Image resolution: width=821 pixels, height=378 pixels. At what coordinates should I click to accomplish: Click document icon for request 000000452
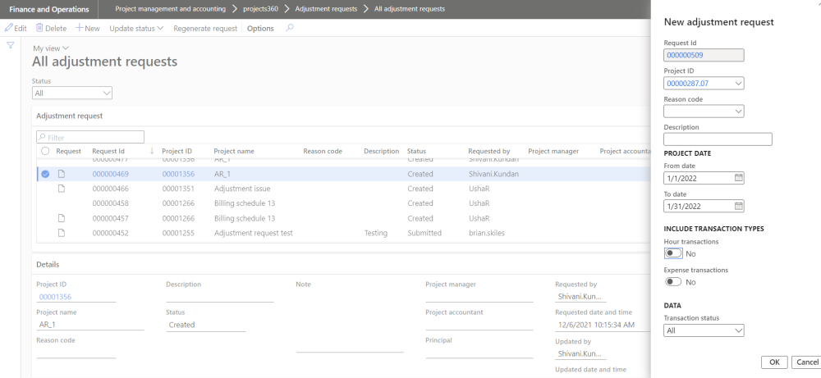pyautogui.click(x=61, y=234)
